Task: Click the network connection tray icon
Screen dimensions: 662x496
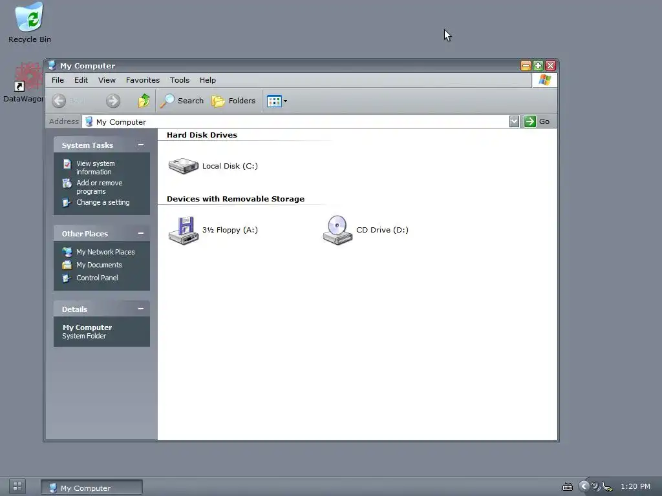Action: [x=608, y=487]
